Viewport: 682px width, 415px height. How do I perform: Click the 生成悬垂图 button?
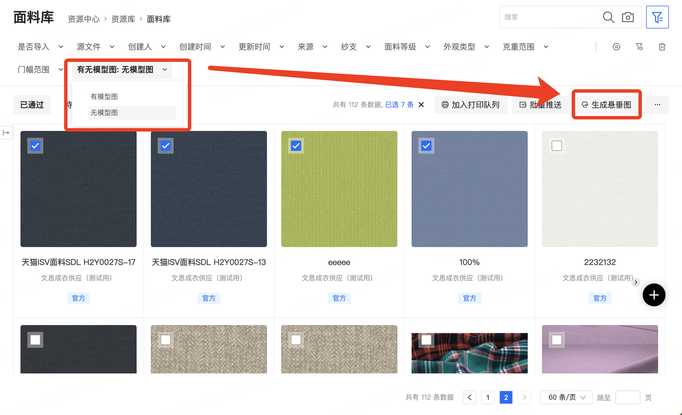pyautogui.click(x=607, y=105)
